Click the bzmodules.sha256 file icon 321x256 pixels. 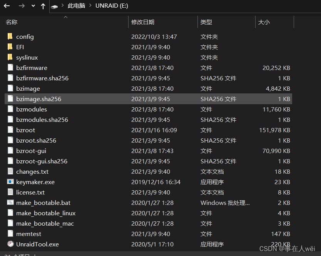(x=10, y=120)
